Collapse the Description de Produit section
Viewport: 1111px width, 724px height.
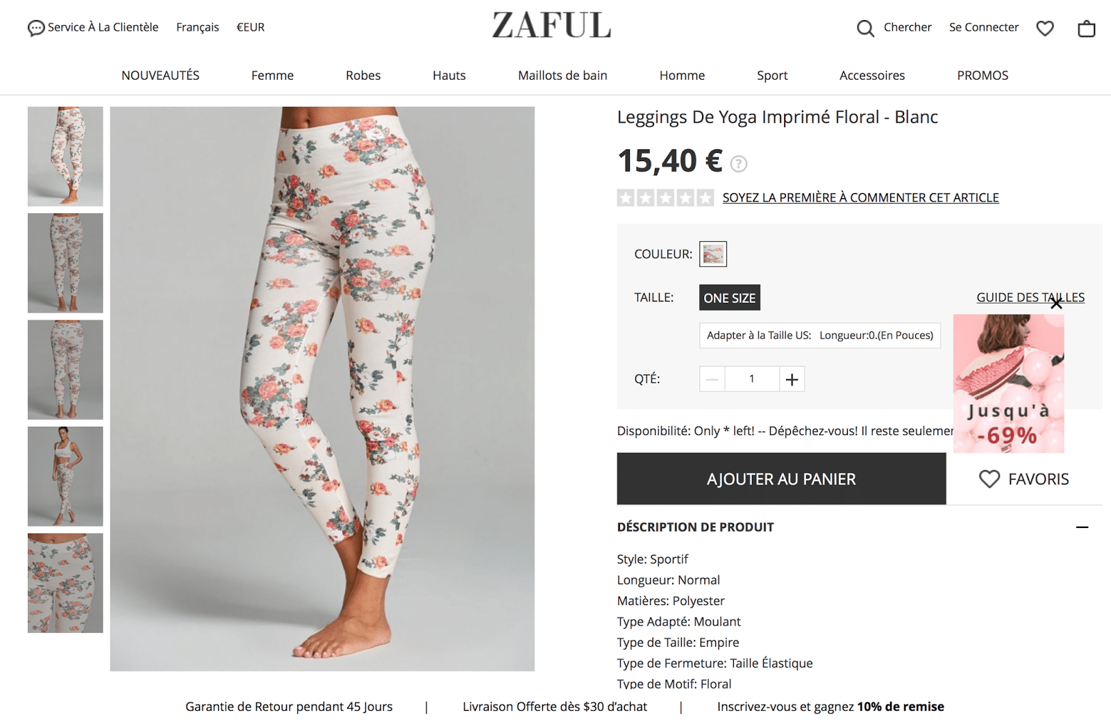(x=1082, y=527)
